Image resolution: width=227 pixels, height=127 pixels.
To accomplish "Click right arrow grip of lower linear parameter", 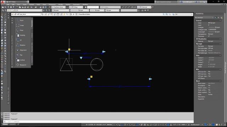I will click(x=150, y=79).
